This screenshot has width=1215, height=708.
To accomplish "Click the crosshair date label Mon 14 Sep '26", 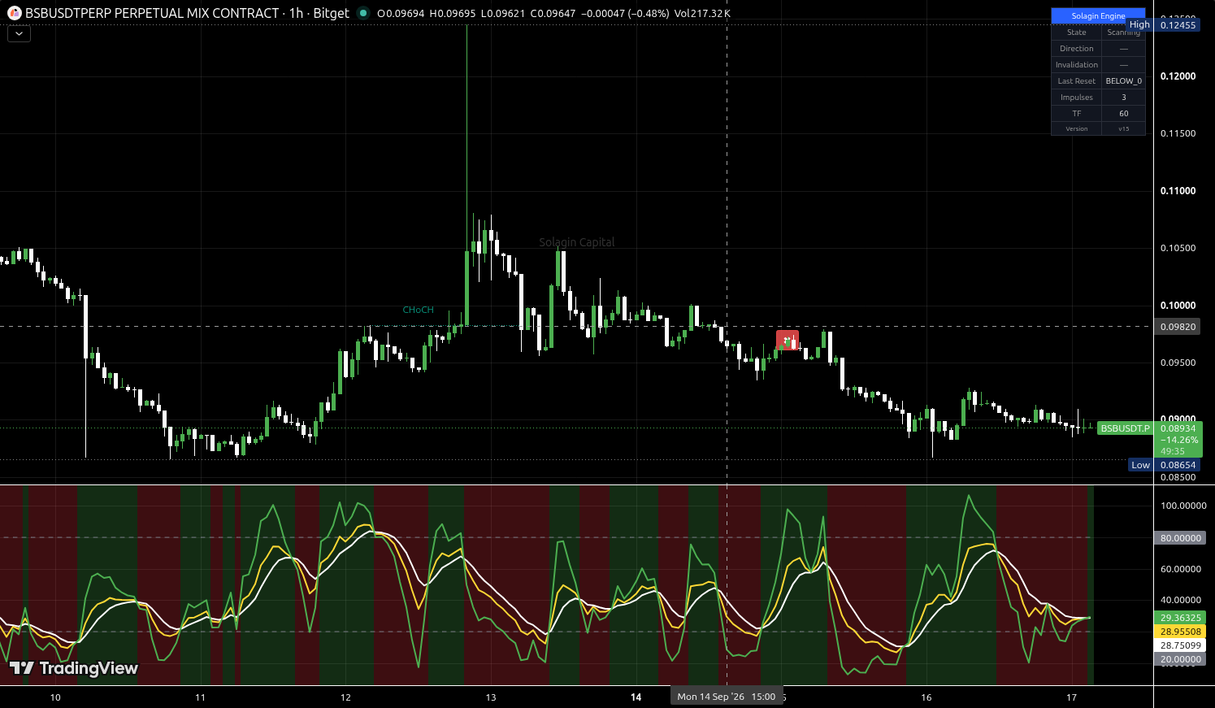I will click(x=726, y=697).
